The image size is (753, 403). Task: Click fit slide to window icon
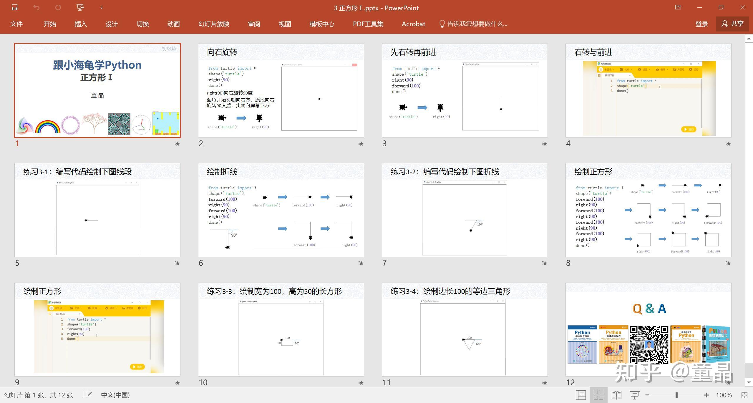point(744,395)
